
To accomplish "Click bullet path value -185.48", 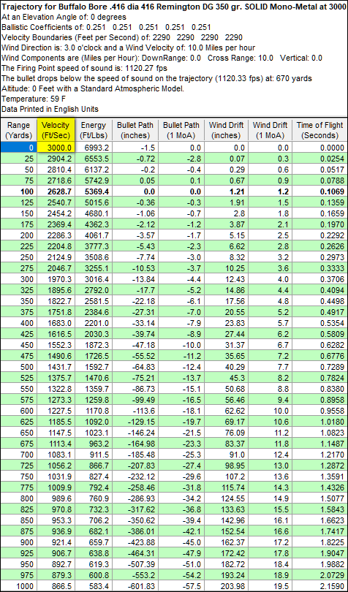I will click(135, 453).
